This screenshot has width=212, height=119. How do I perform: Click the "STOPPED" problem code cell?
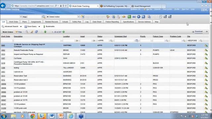coord(174,112)
